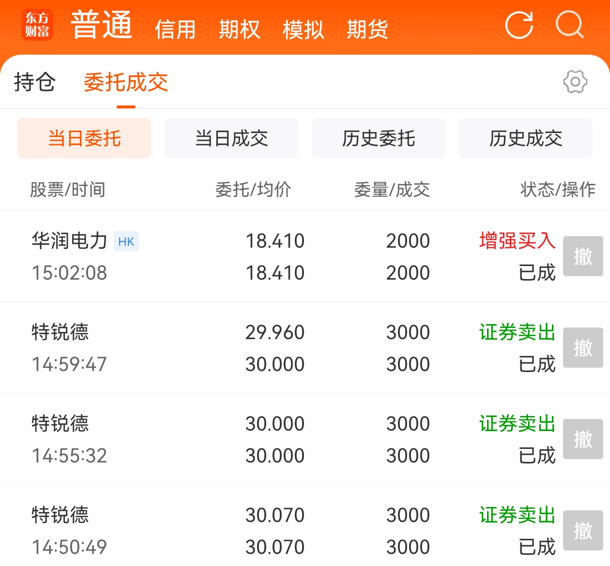Show 历史成交 trades
610x566 pixels.
click(526, 138)
